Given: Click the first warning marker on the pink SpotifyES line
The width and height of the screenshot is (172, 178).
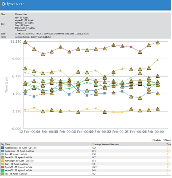Looking at the screenshot, I should coord(25,42).
